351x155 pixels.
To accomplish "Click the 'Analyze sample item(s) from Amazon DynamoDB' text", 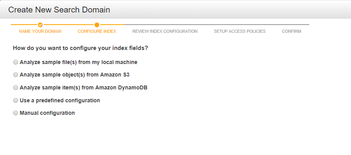I will click(83, 87).
